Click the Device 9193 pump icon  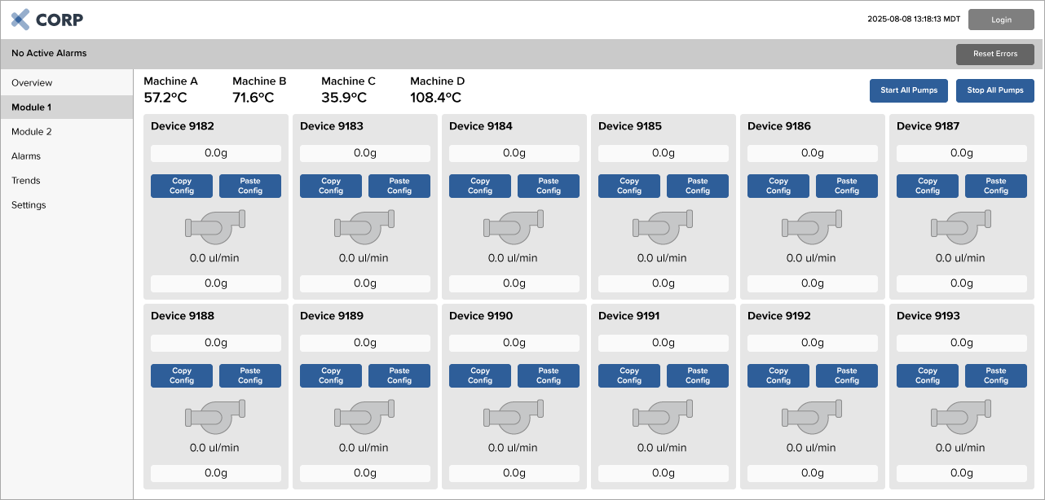[961, 417]
